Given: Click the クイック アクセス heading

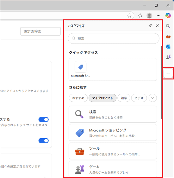Looking at the screenshot, I should (83, 52).
